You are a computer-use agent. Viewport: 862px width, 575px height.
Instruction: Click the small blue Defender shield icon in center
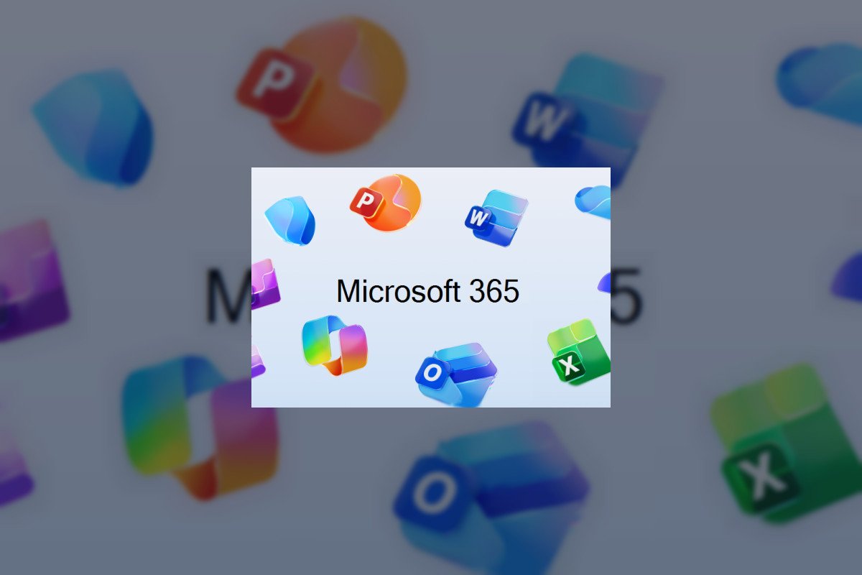point(289,220)
